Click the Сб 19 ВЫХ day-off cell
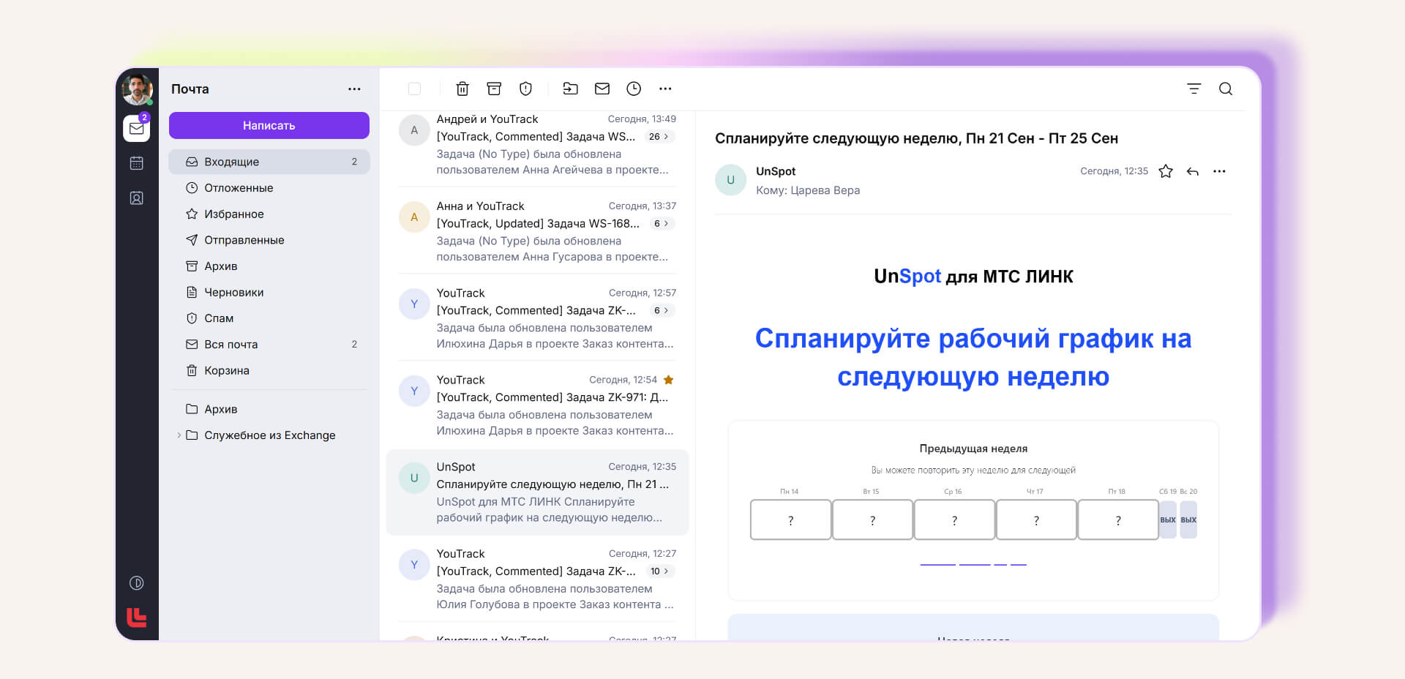Viewport: 1405px width, 679px height. coord(1168,520)
